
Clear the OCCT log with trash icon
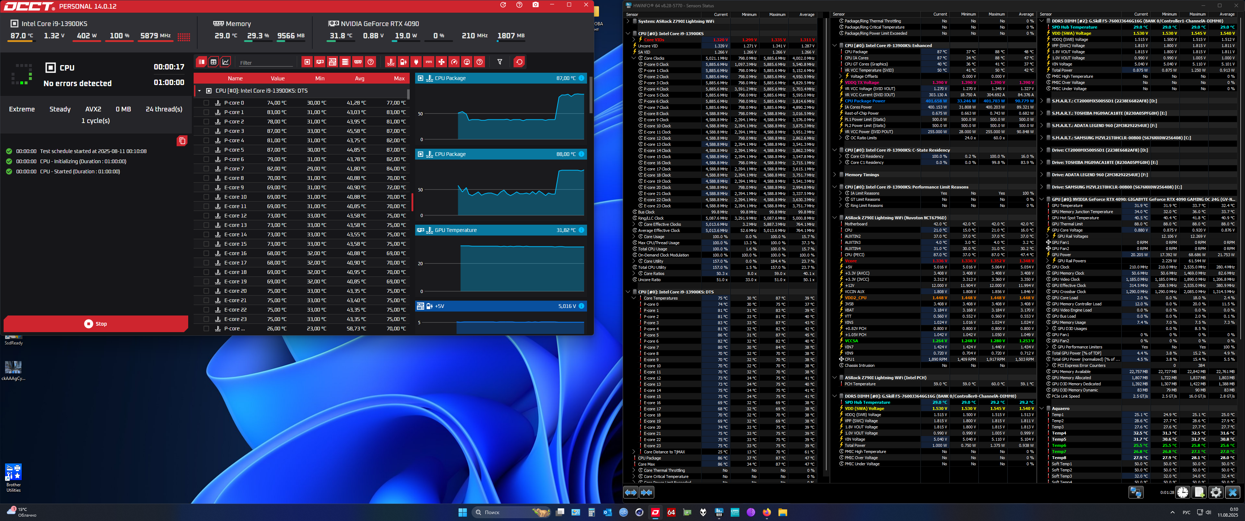(182, 141)
